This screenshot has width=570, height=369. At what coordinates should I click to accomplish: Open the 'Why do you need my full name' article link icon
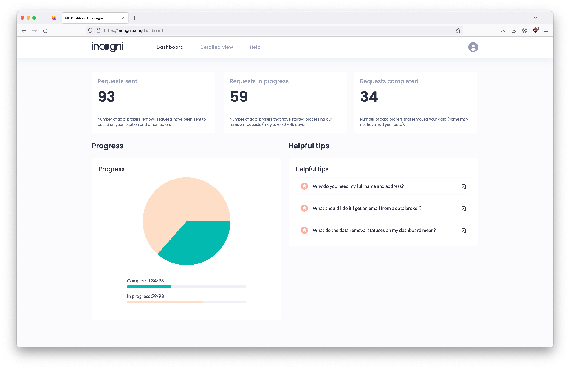pyautogui.click(x=464, y=186)
